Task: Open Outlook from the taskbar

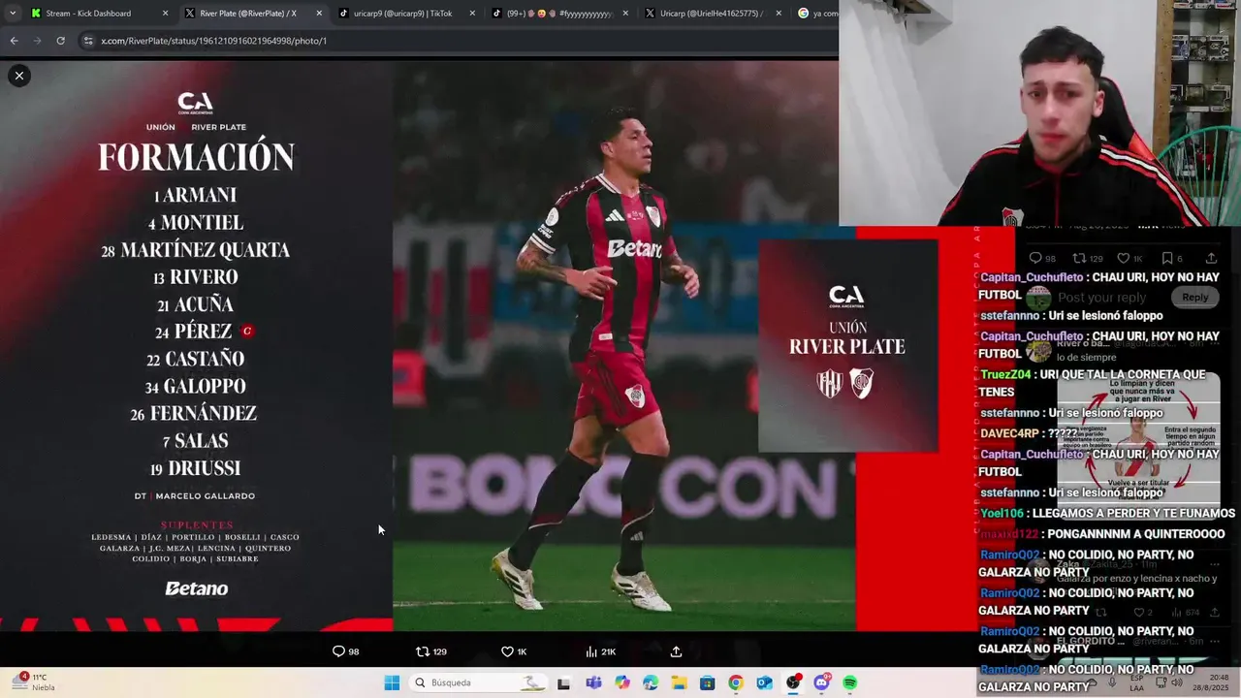Action: 765,682
